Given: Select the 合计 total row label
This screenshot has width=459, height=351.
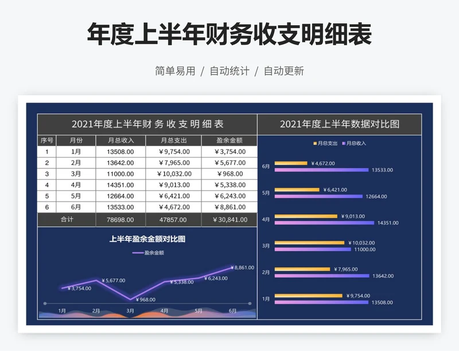Looking at the screenshot, I should (67, 220).
